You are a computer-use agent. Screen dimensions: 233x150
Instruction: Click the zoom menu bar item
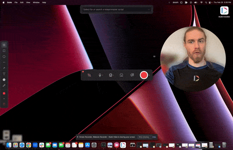pos(176,2)
